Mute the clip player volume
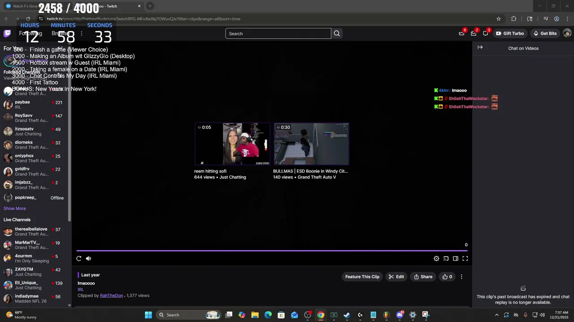The height and width of the screenshot is (322, 574). (88, 258)
